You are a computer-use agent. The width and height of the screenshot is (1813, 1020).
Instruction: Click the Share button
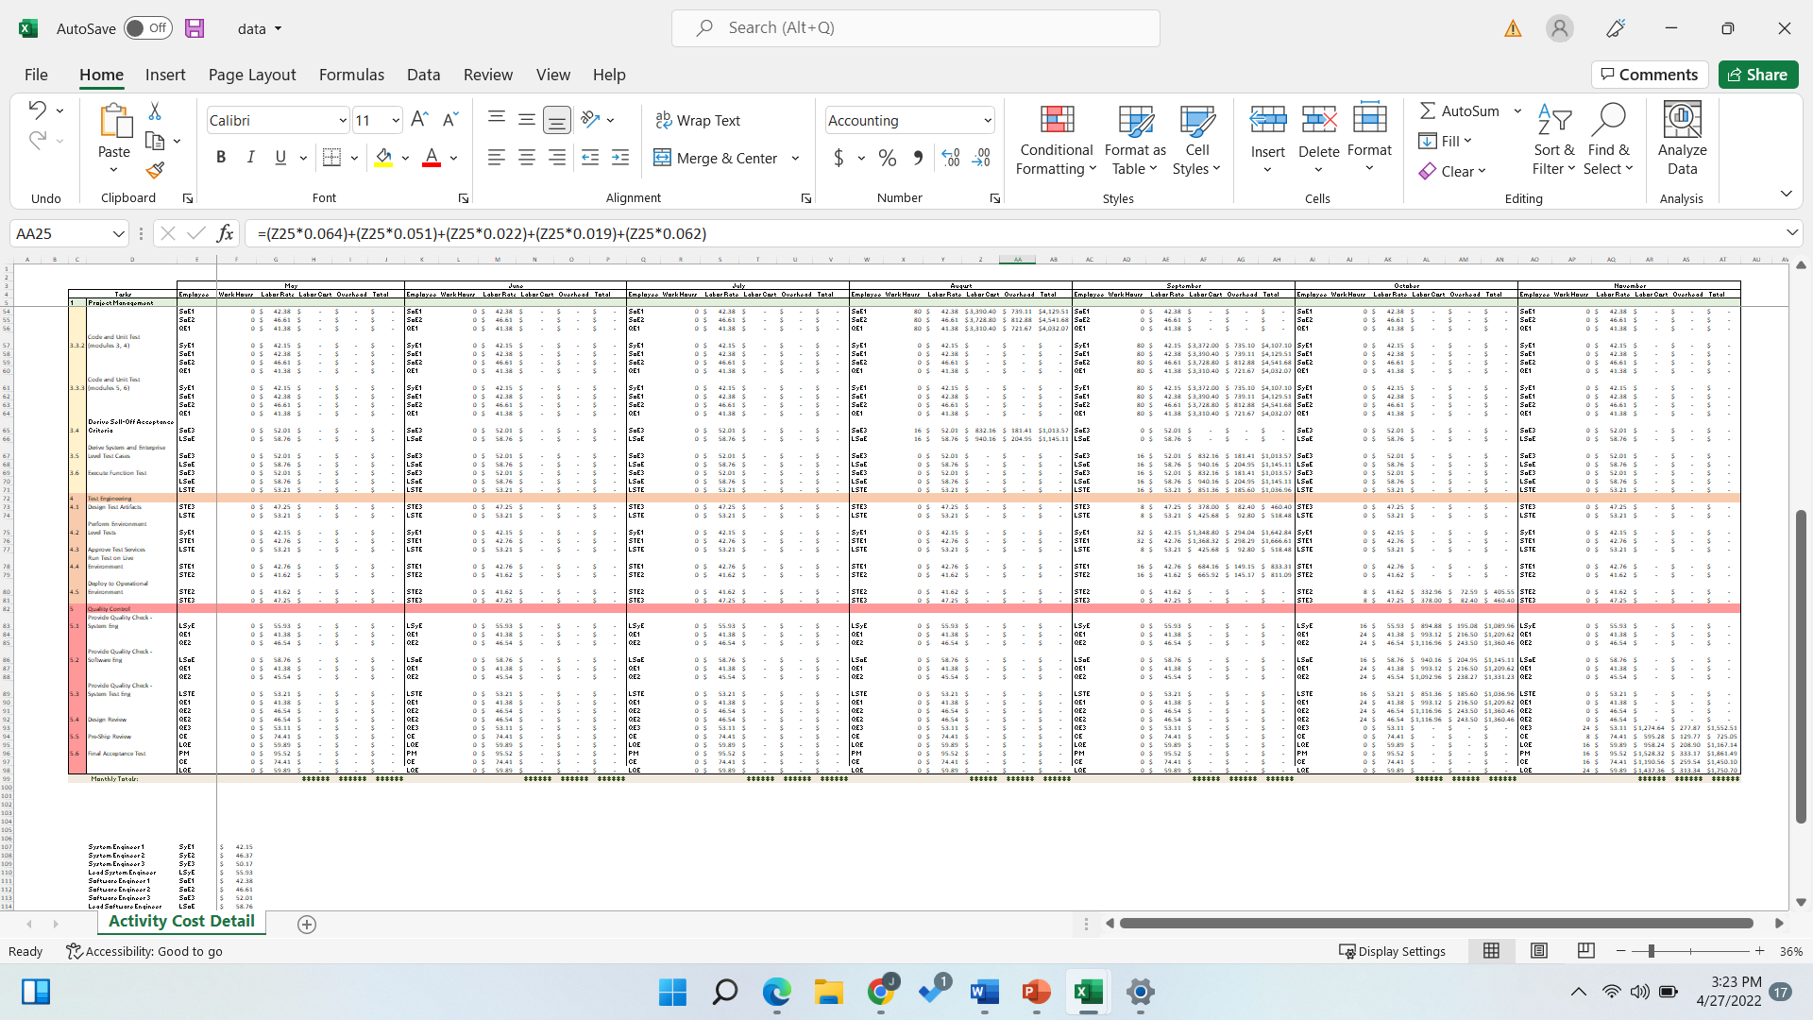[1758, 75]
